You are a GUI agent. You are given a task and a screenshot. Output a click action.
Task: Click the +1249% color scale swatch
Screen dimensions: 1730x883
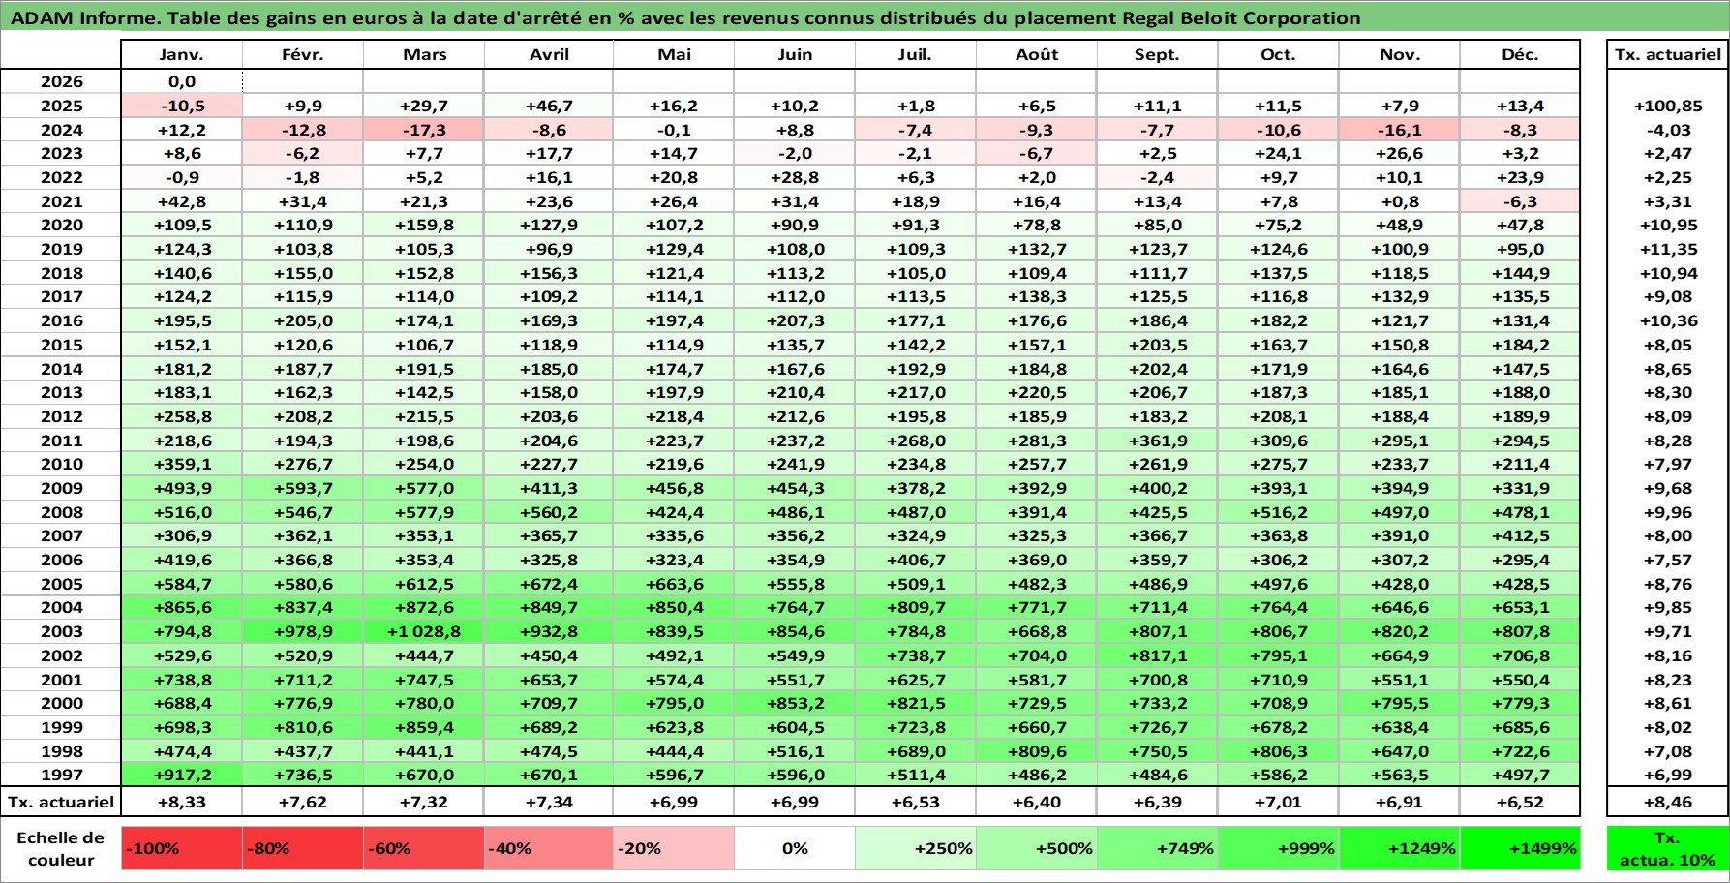[1399, 848]
